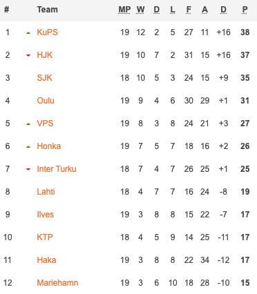Click the red down arrow beside HJK
Image resolution: width=257 pixels, height=294 pixels.
(28, 55)
